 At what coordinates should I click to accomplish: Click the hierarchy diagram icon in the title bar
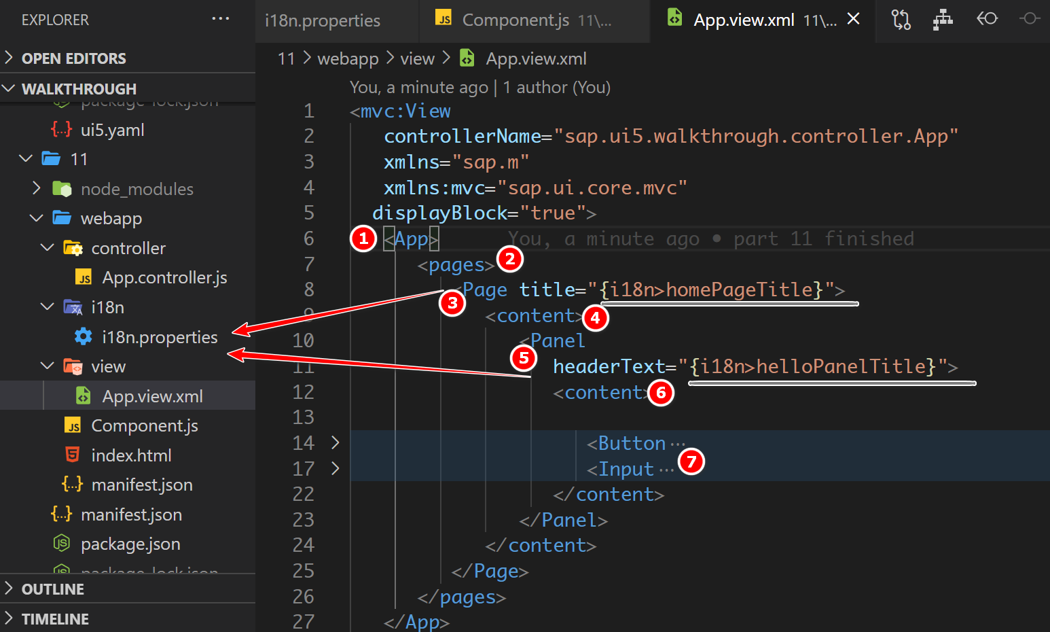click(x=943, y=20)
